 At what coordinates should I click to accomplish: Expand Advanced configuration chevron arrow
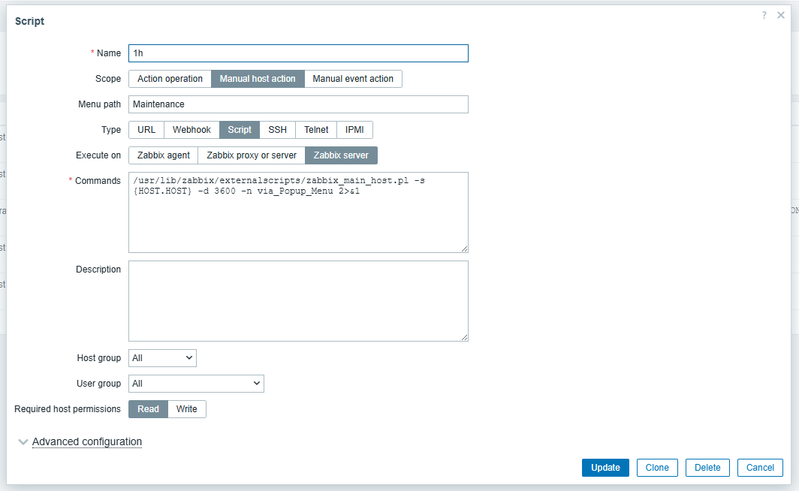(x=23, y=442)
